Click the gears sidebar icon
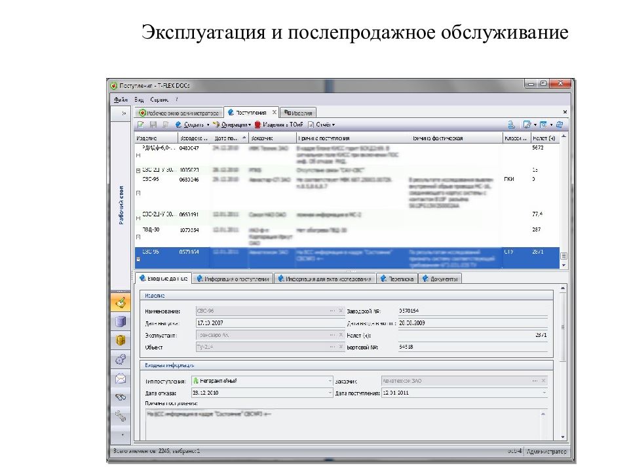Image resolution: width=629 pixels, height=472 pixels. pyautogui.click(x=121, y=360)
